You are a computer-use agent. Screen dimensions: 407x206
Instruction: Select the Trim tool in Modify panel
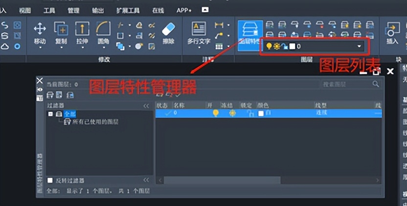coord(120,25)
